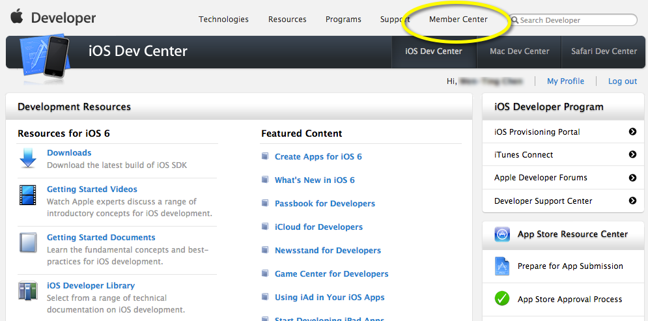
Task: Click the magnifier icon in the search field
Action: (515, 20)
